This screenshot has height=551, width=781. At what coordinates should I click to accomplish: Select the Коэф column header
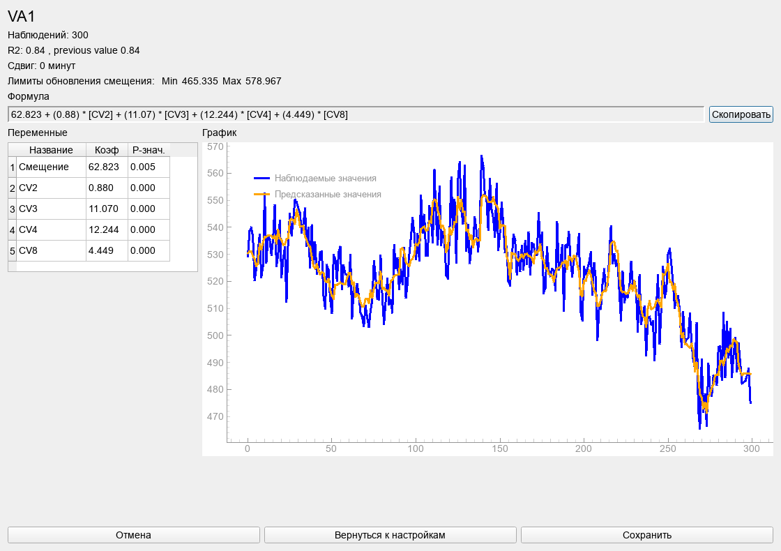tap(107, 150)
